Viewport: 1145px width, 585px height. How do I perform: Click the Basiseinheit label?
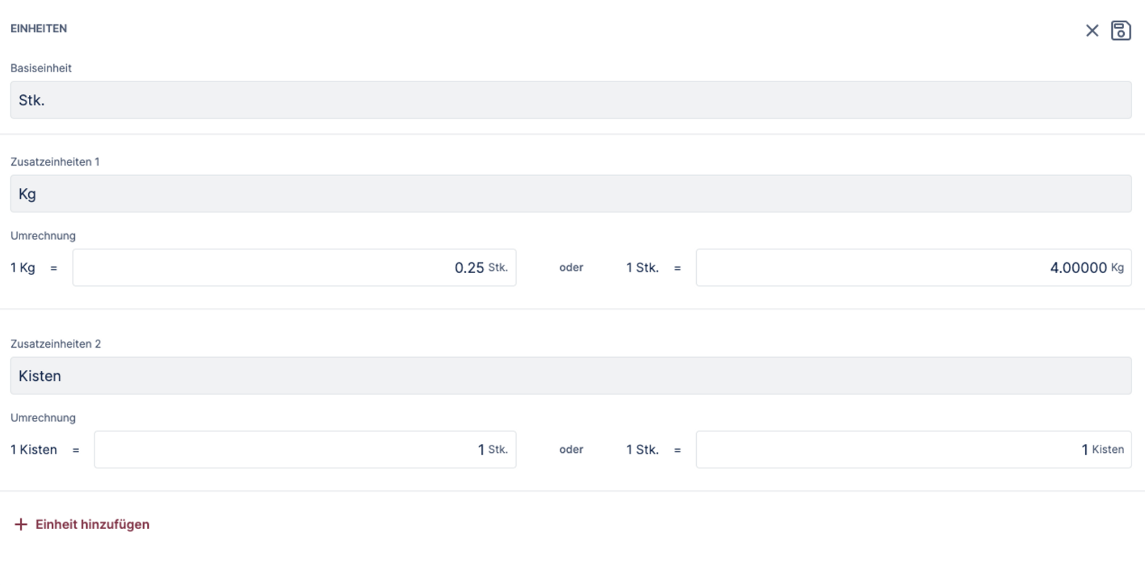coord(40,68)
